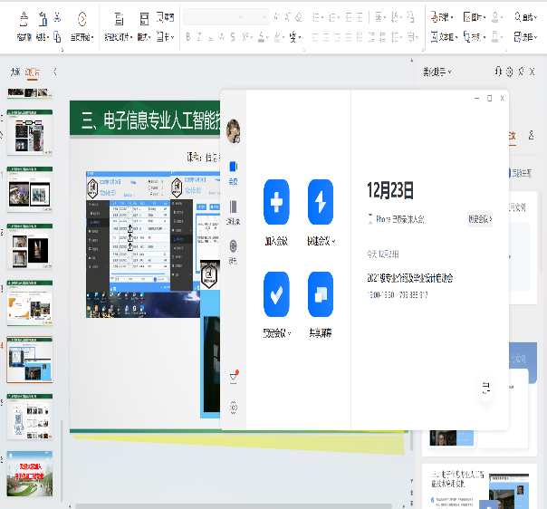This screenshot has width=547, height=509.
Task: Open the notification inbox icon with red dot
Action: [234, 376]
